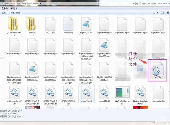This screenshot has height=125, width=170.
Task: Open the 工具(T) menu
Action: 5,8
